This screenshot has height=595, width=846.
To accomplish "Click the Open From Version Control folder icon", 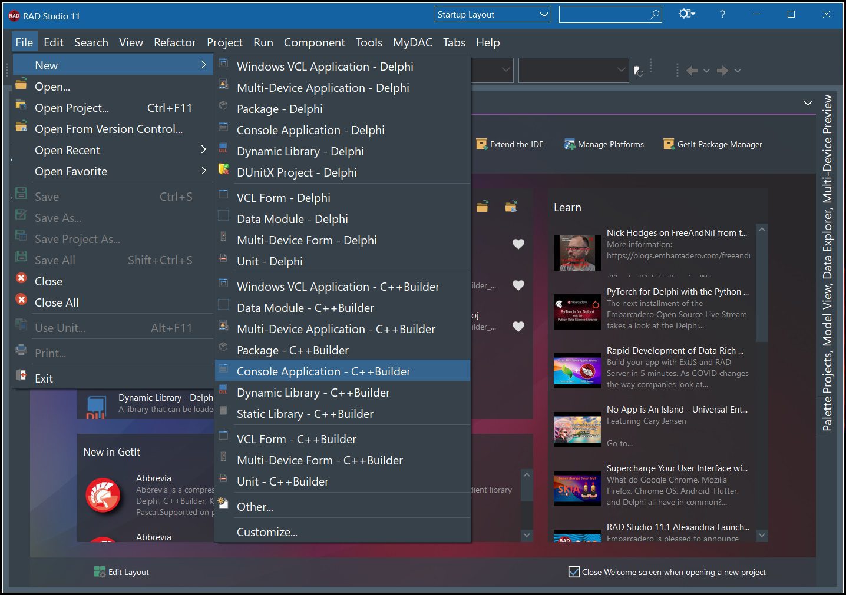I will tap(21, 127).
